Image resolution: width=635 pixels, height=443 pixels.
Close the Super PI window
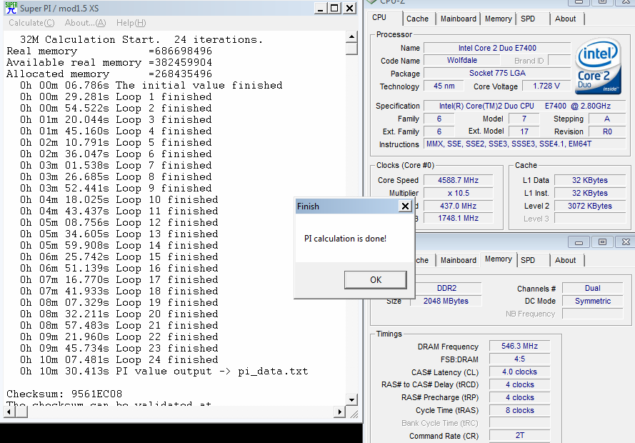pos(349,8)
